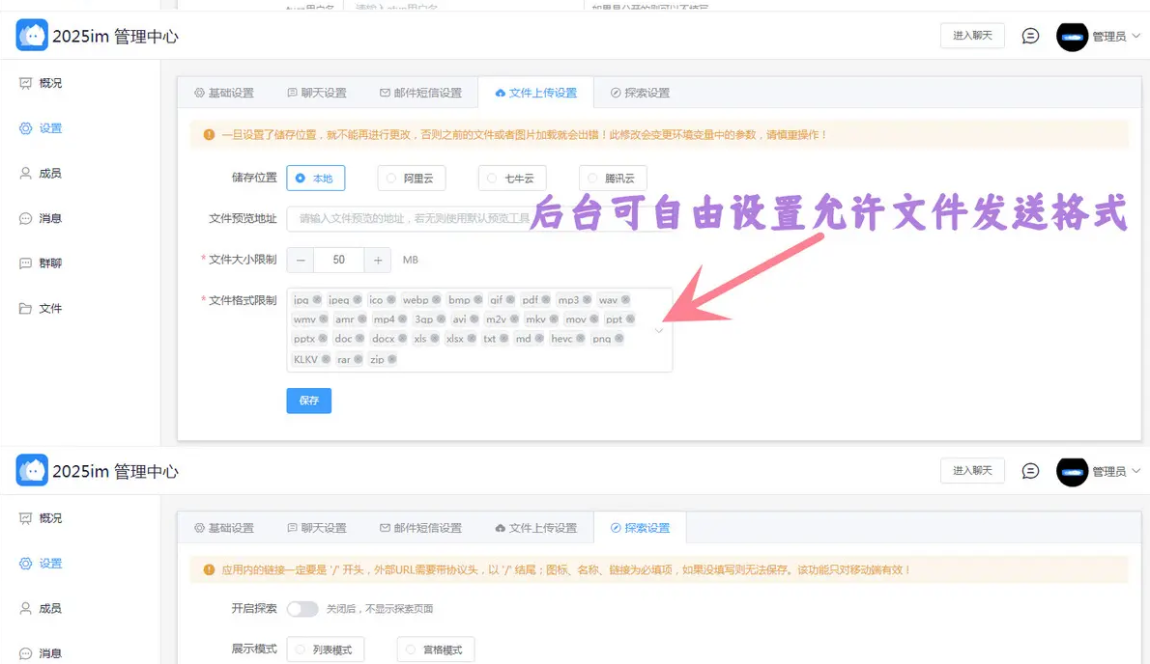Toggle the 开启探索 switch
The width and height of the screenshot is (1150, 664).
tap(302, 609)
